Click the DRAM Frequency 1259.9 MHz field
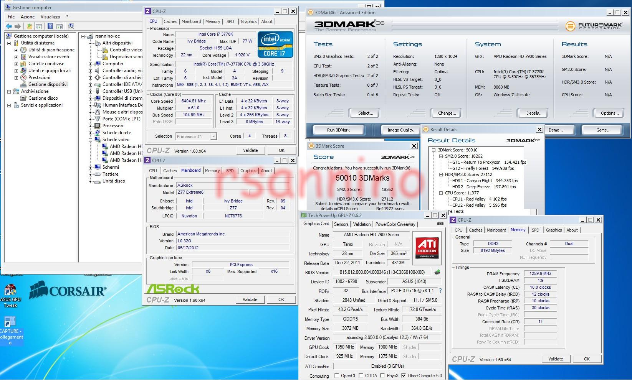Image resolution: width=632 pixels, height=380 pixels. pyautogui.click(x=540, y=274)
